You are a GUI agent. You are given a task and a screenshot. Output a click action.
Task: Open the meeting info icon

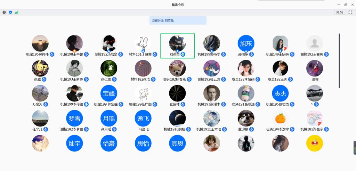pyautogui.click(x=4, y=12)
